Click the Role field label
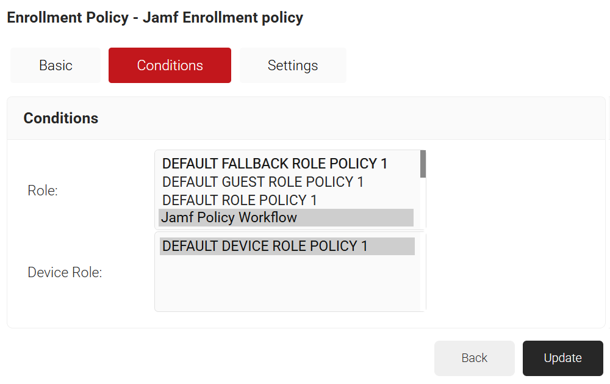The image size is (610, 384). pyautogui.click(x=43, y=190)
